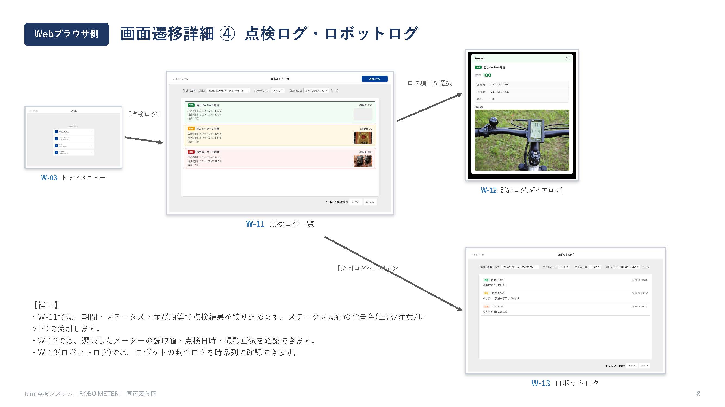
Task: Click the 巡回ログへ button in the inspection log list
Action: [x=374, y=79]
